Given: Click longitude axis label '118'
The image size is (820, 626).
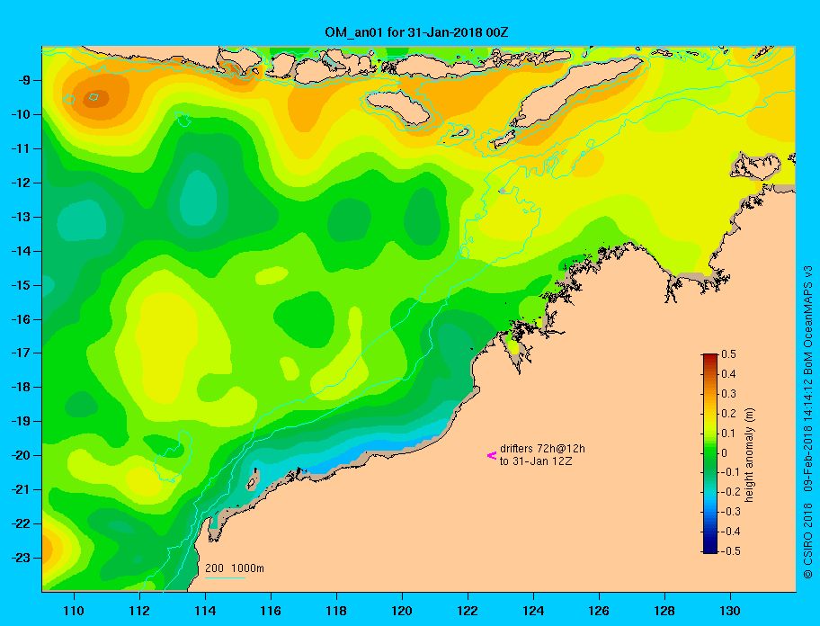Looking at the screenshot, I should coord(336,611).
